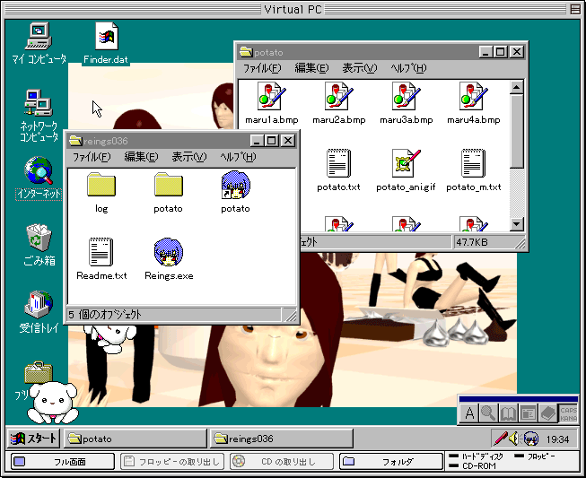Expand the 表示(V) menu in reings036 window
The image size is (586, 478).
pyautogui.click(x=188, y=157)
